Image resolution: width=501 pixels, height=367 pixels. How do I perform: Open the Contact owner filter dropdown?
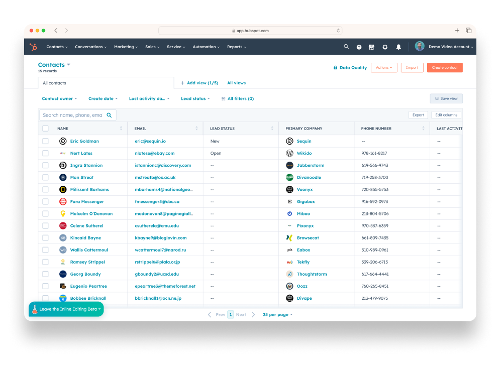(x=59, y=98)
